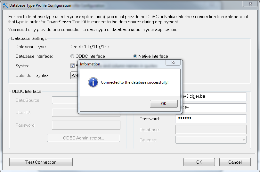Click the Test Connection button

pyautogui.click(x=41, y=162)
